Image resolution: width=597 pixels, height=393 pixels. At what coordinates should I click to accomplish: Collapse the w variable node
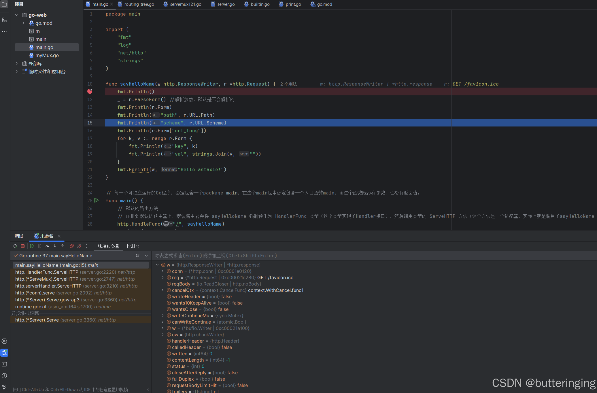157,265
